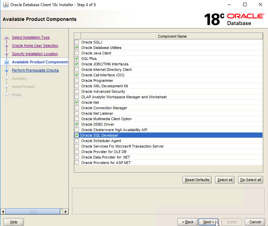Screen dimensions: 268x226
Task: Enable Oracle Providers for ASP.NET checkbox
Action: click(77, 162)
